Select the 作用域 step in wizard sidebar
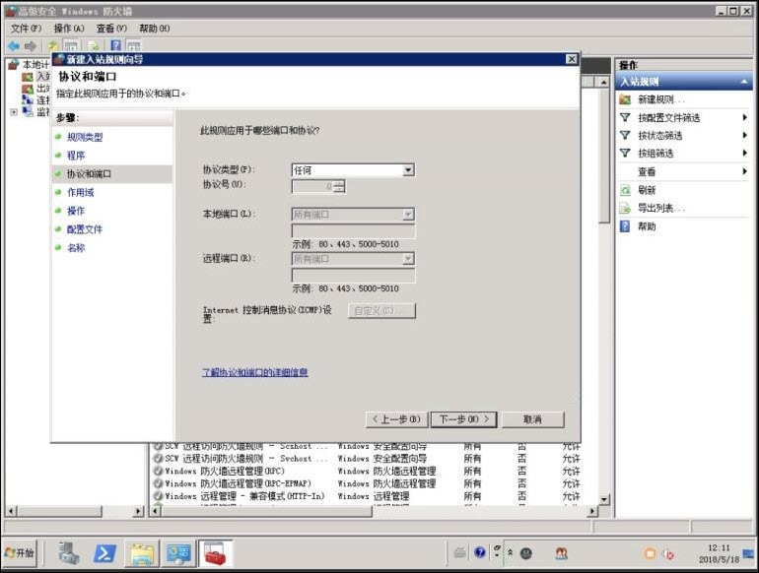Viewport: 759px width, 573px height. [81, 192]
